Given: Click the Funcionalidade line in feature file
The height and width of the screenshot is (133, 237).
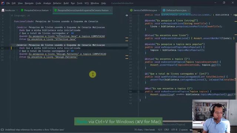Looking at the screenshot, I should 56,21.
